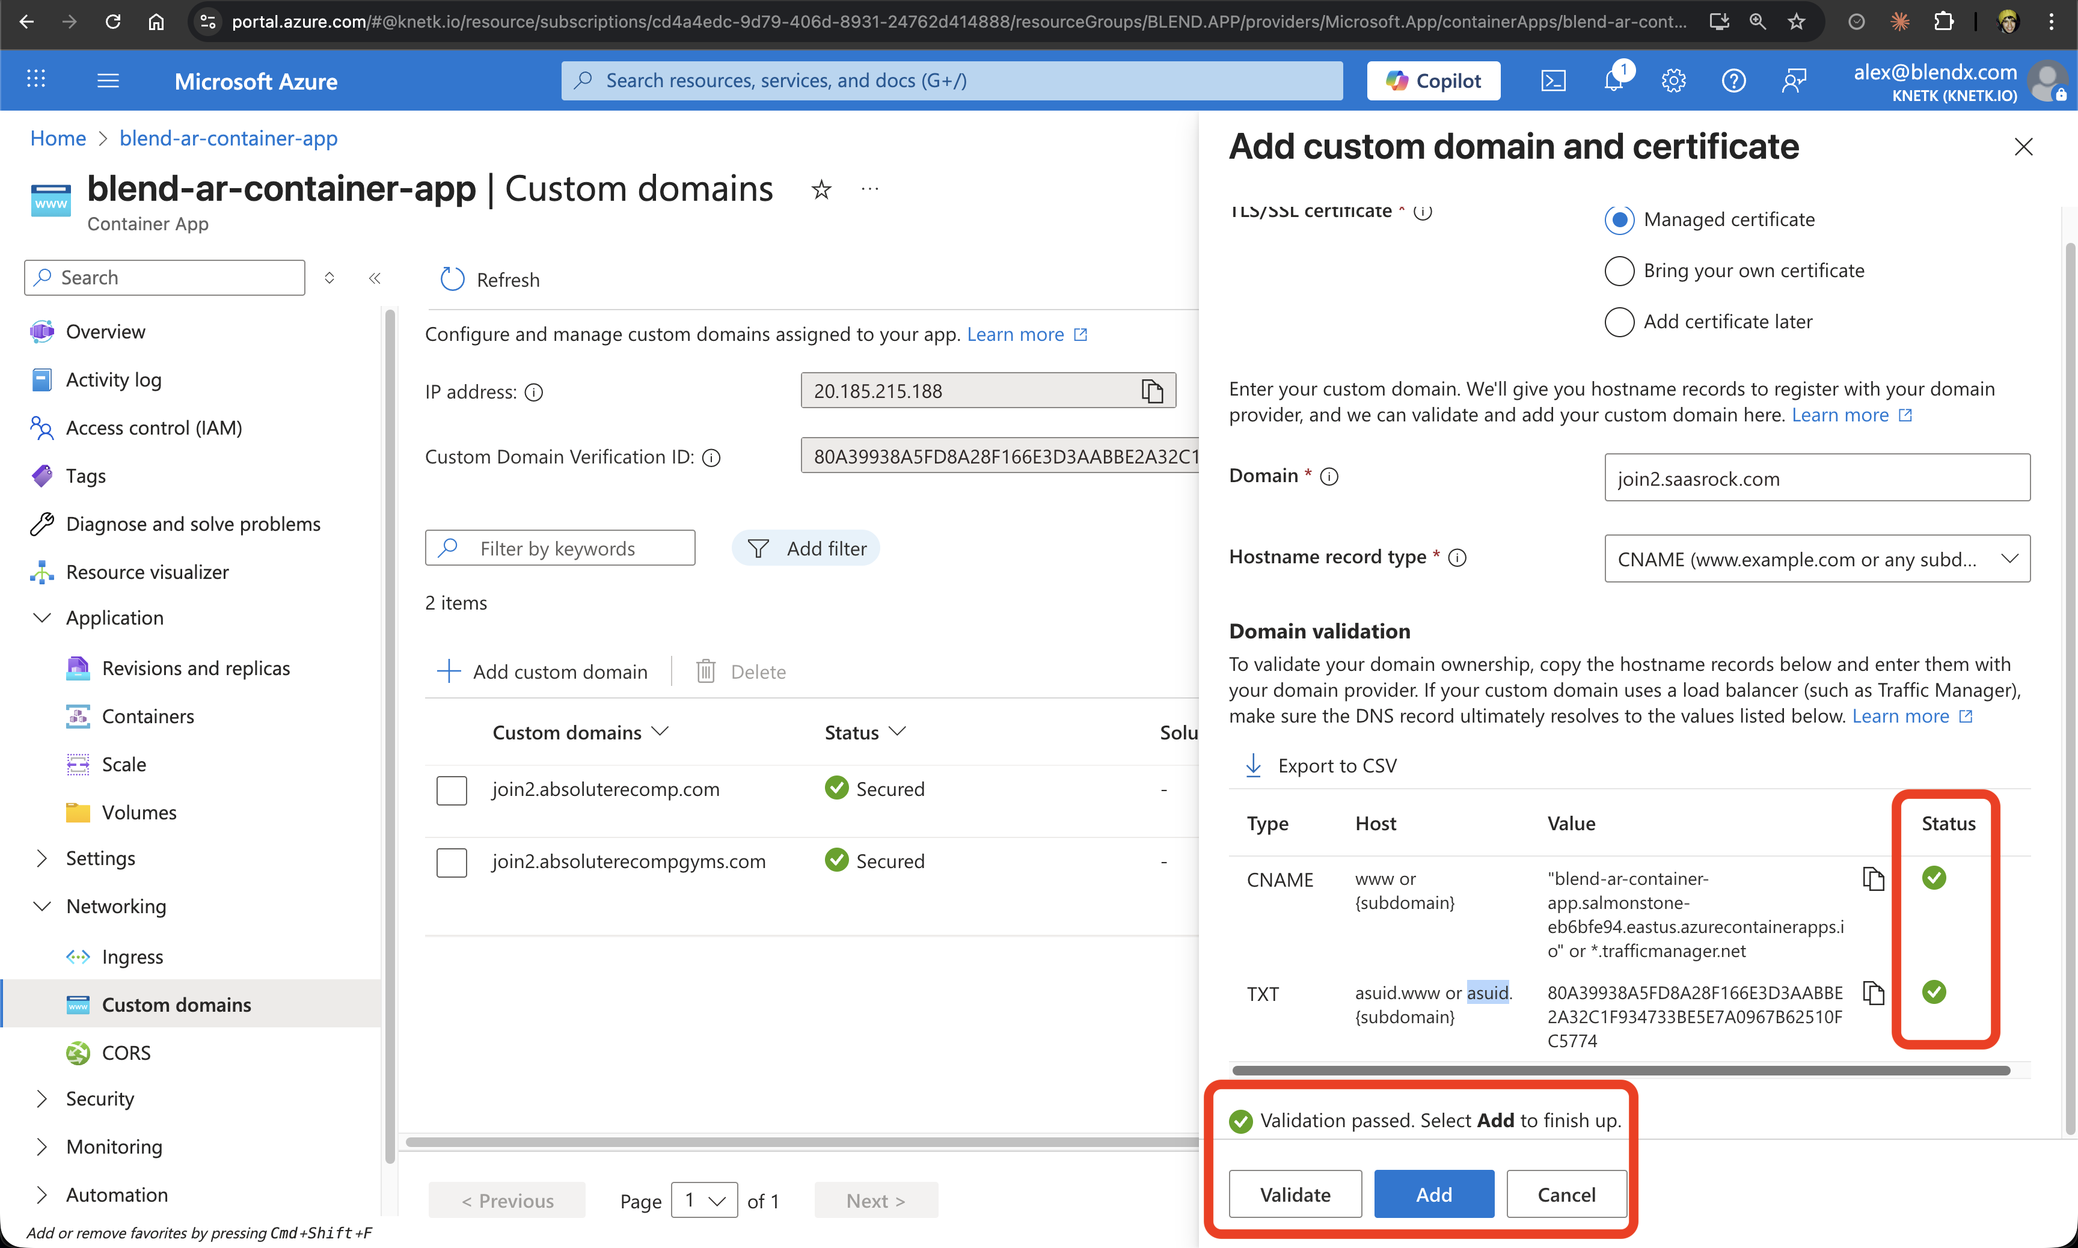Select Bring your own certificate option
The height and width of the screenshot is (1248, 2078).
pyautogui.click(x=1619, y=271)
